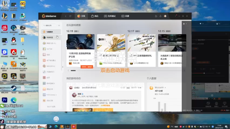
Task: Refresh the WeGame page
Action: tap(70, 16)
